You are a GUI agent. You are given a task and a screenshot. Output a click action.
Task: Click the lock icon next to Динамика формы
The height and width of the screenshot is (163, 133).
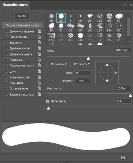click(x=39, y=31)
